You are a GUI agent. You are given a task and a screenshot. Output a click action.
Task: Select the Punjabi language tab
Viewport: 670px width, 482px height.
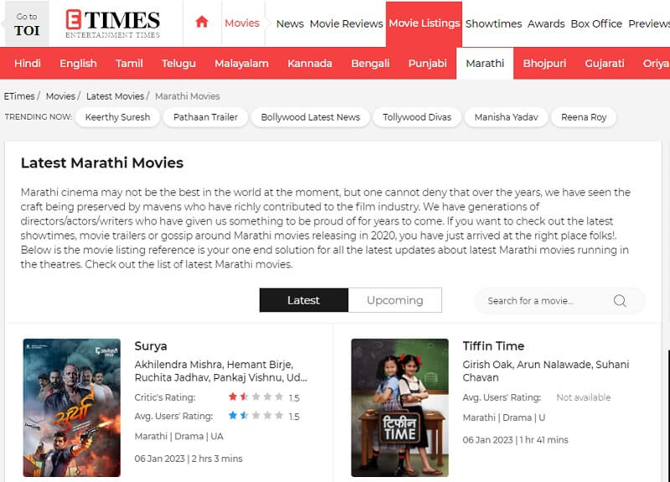(x=427, y=64)
